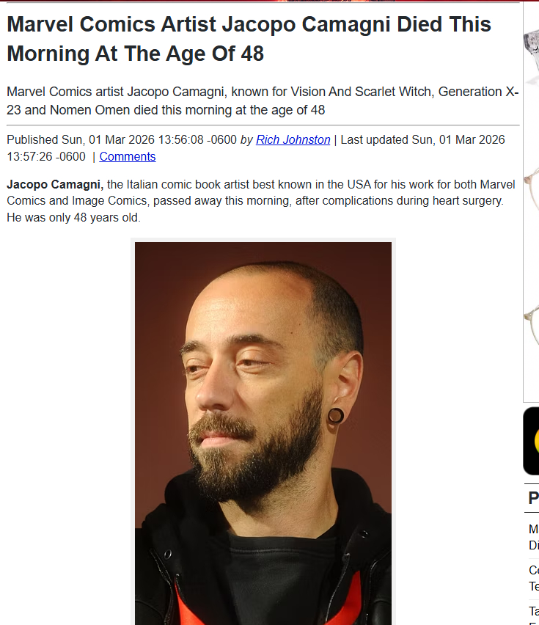Click the sidebar section heading "P"
539x625 pixels.
point(533,498)
